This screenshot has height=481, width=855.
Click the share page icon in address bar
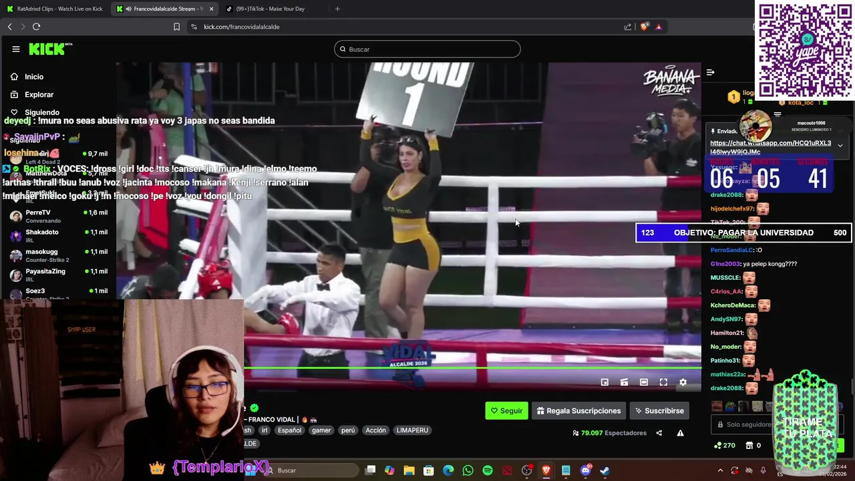(x=628, y=27)
